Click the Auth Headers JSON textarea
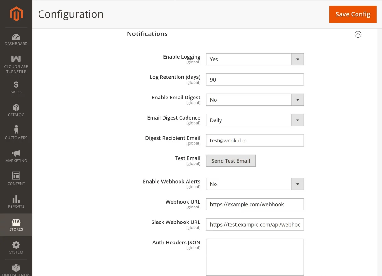The width and height of the screenshot is (382, 276). click(255, 257)
